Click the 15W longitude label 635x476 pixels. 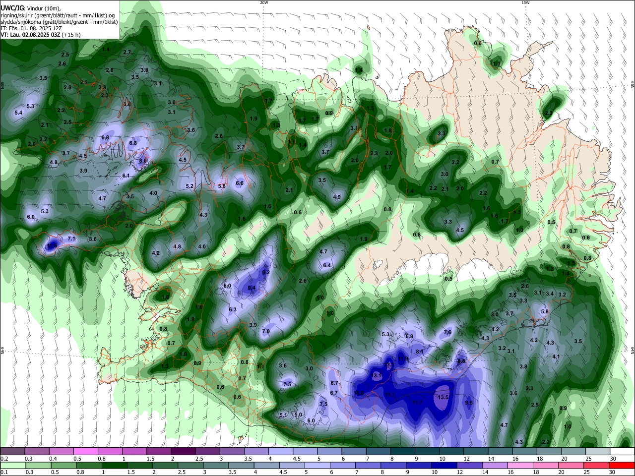(525, 2)
